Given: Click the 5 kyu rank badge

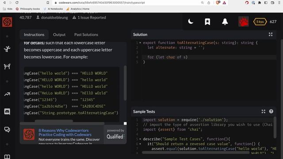Looking at the screenshot, I should coord(260,22).
